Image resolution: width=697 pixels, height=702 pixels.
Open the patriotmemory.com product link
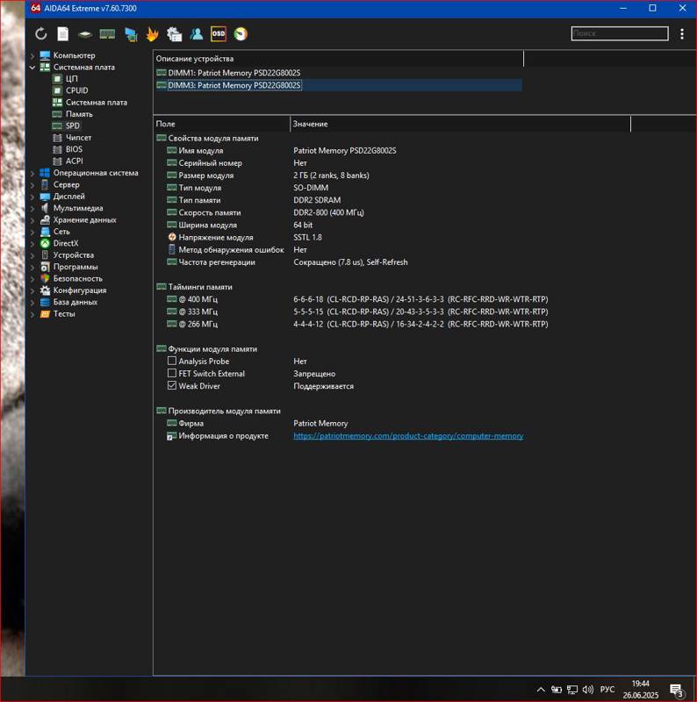[x=407, y=436]
